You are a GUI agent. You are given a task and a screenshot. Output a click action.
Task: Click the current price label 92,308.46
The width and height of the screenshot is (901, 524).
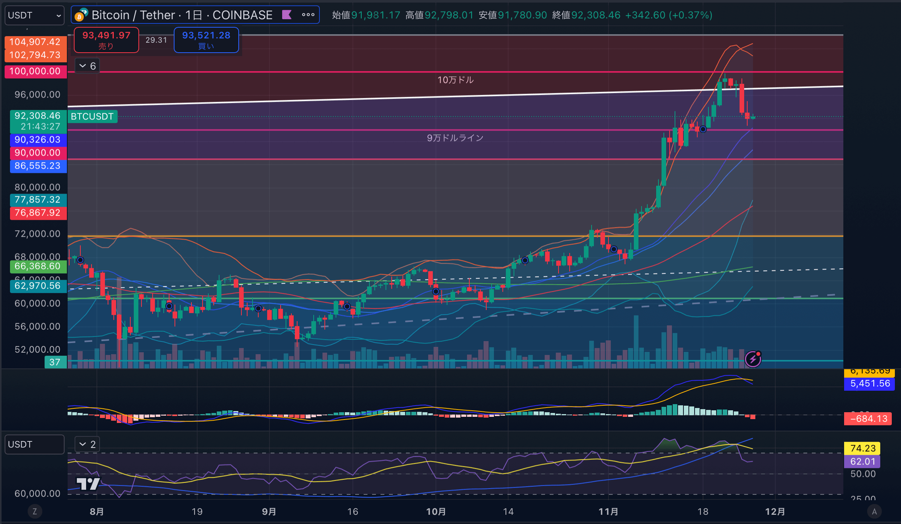click(x=38, y=121)
